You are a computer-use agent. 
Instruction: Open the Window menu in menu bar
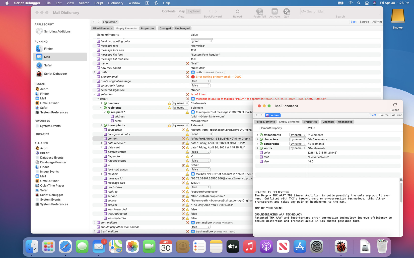134,3
